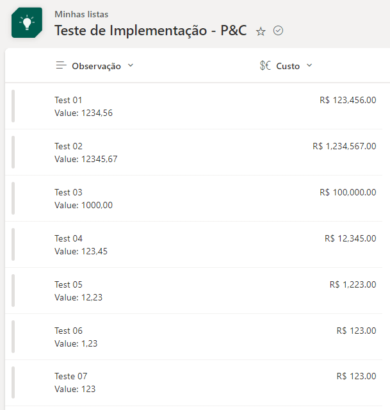Click the Custo column header label
The height and width of the screenshot is (410, 390).
[x=288, y=66]
